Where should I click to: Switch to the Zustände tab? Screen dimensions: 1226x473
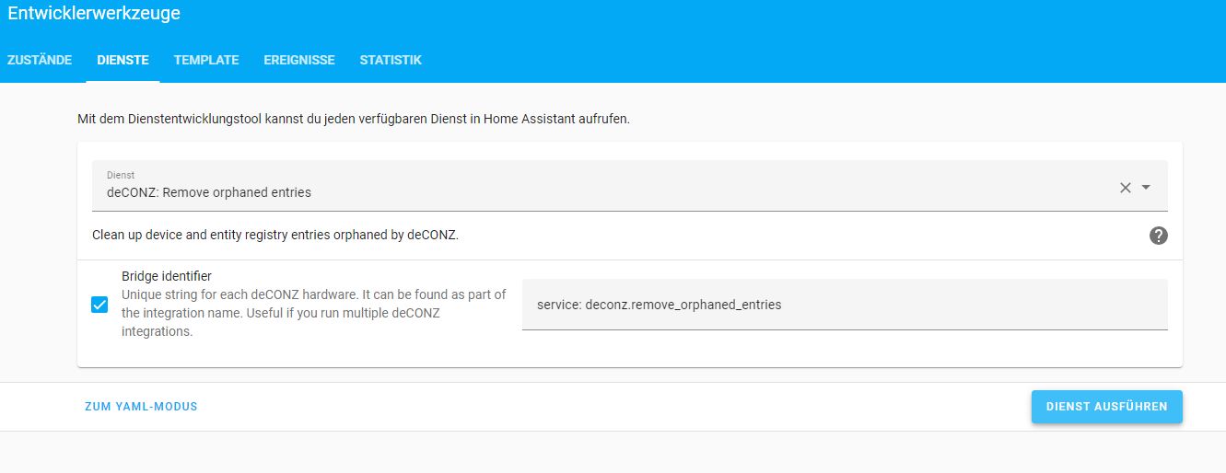[40, 60]
